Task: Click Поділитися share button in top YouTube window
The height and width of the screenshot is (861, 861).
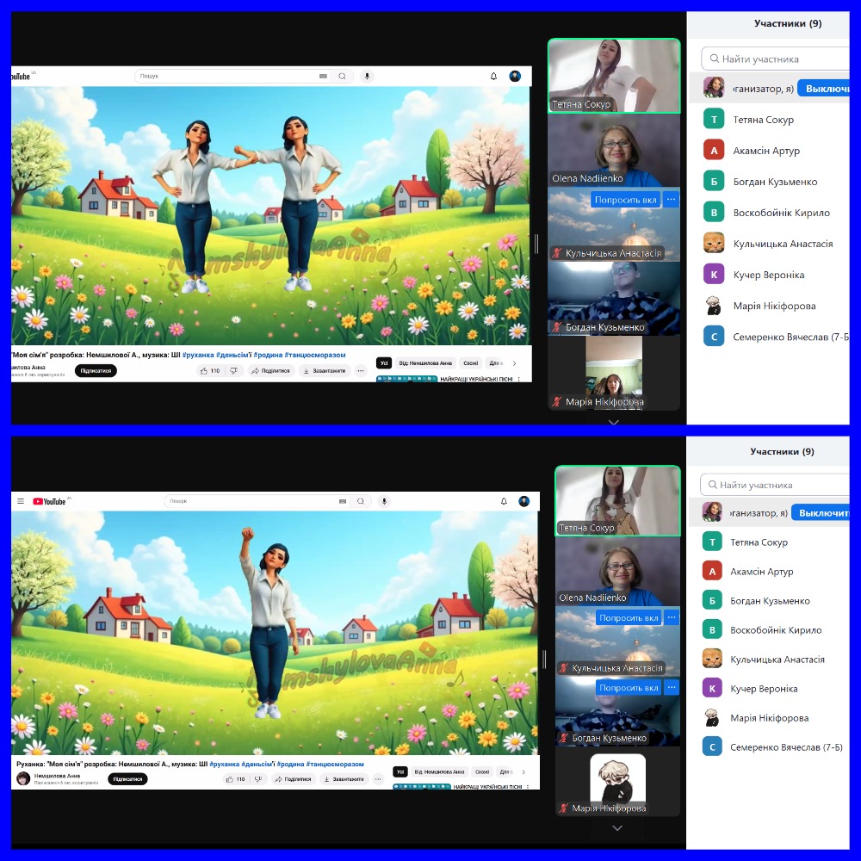Action: [271, 370]
